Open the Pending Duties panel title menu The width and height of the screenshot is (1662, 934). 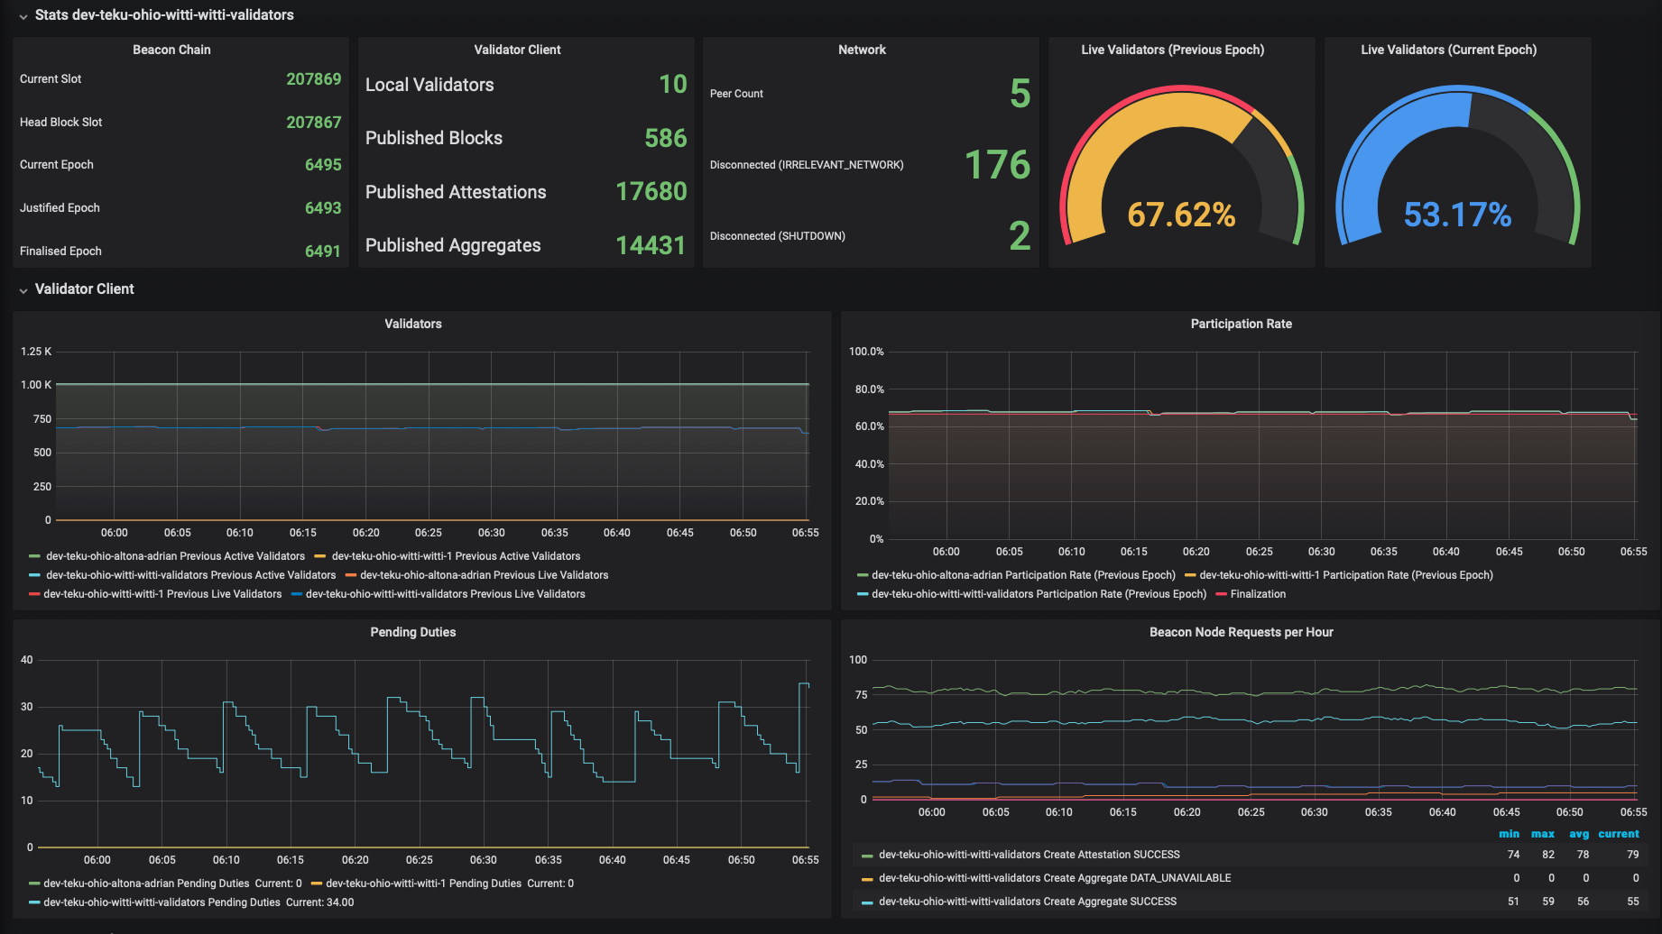click(x=412, y=632)
